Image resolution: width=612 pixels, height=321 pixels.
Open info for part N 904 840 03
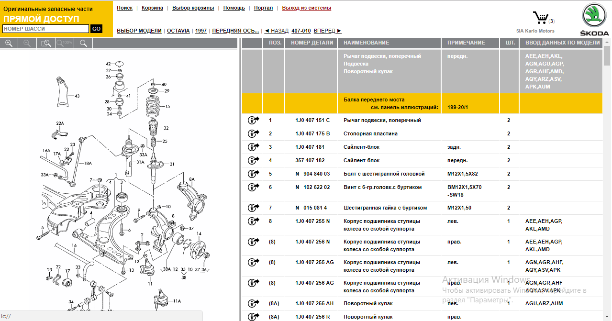(253, 174)
